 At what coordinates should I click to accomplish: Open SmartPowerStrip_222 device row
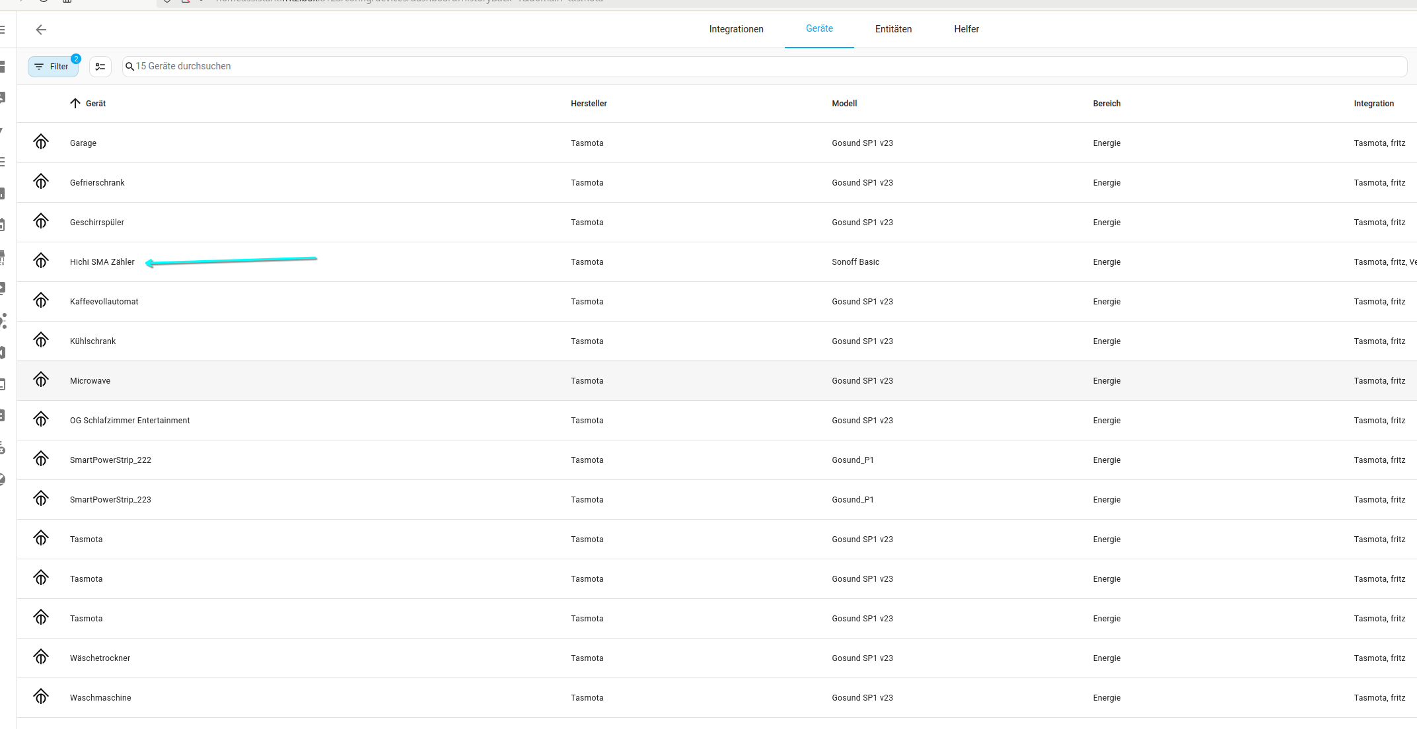110,460
